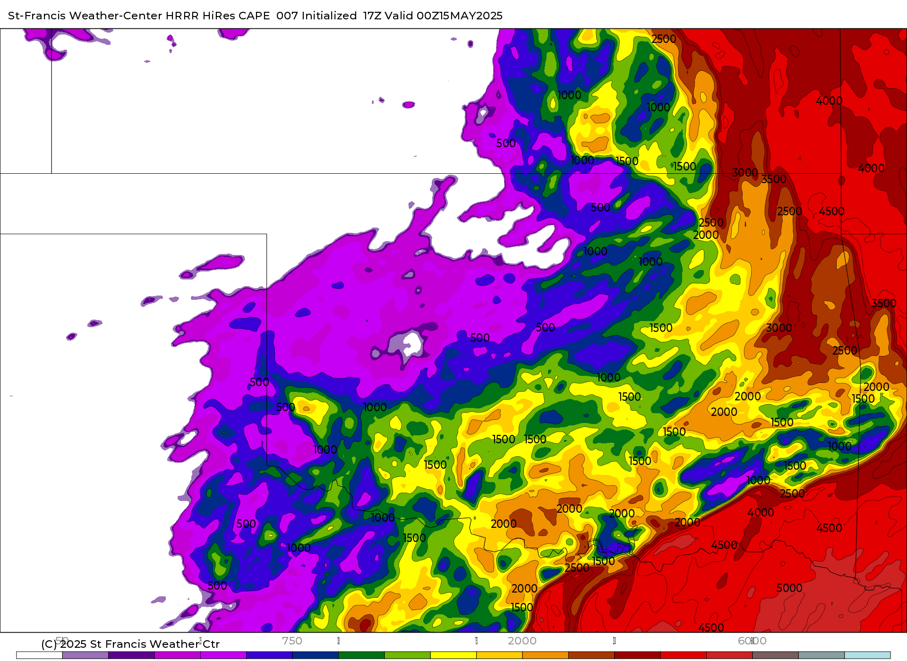
Task: Click "HRRR HiRes CAPE" in the title
Action: (218, 16)
